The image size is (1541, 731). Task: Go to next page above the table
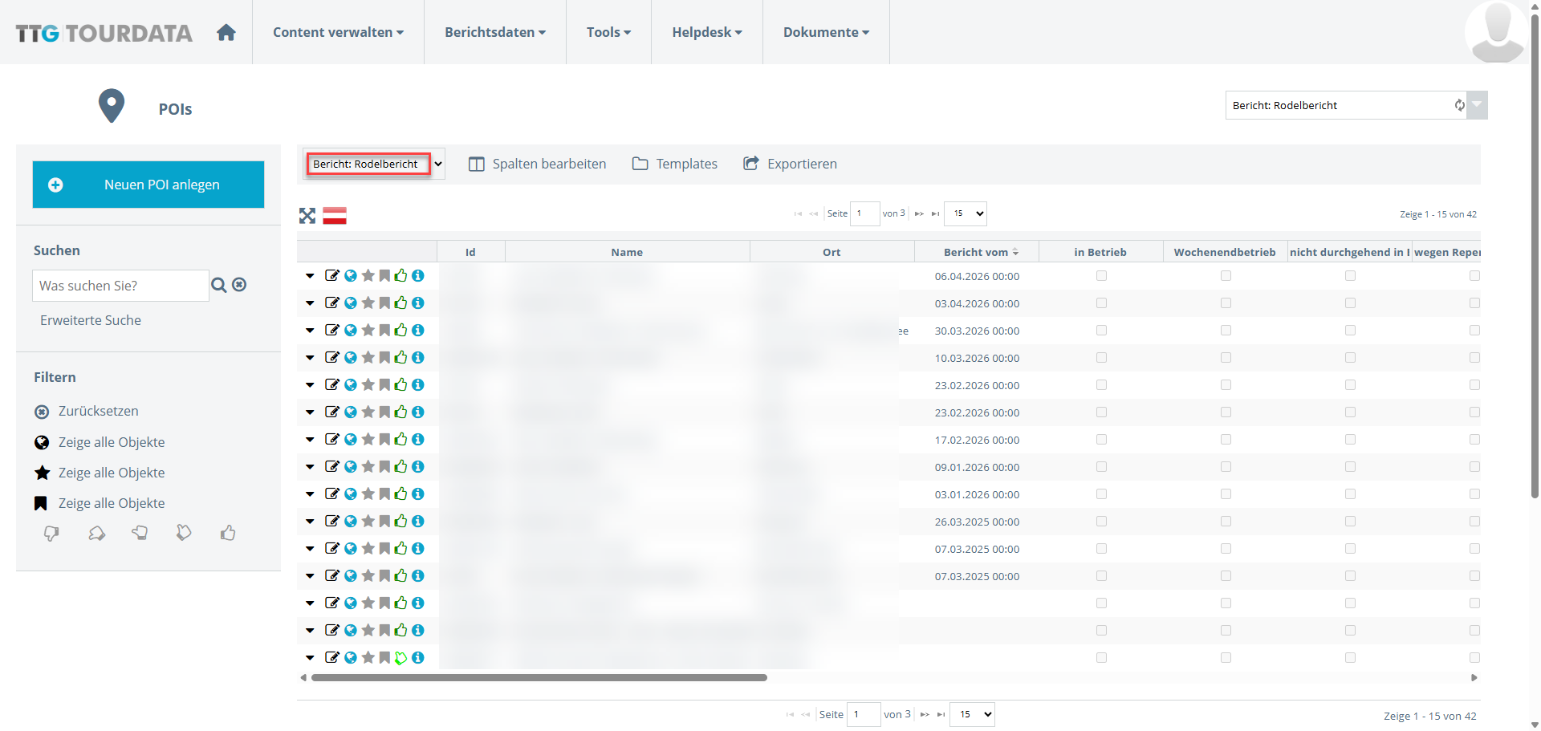tap(919, 213)
